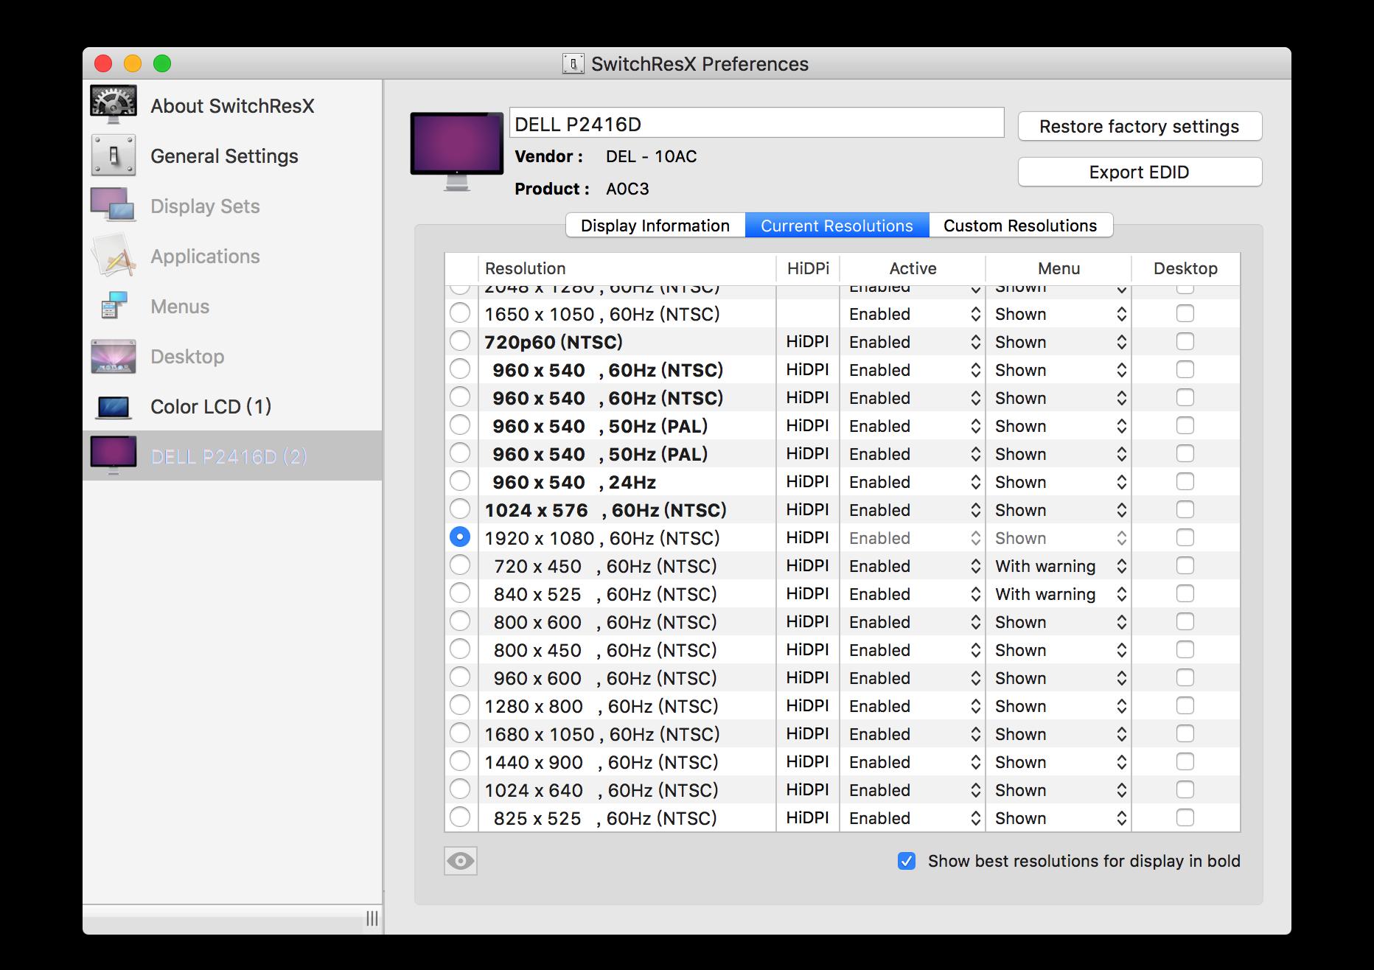Open Active dropdown for 1024 x 576 row

914,510
